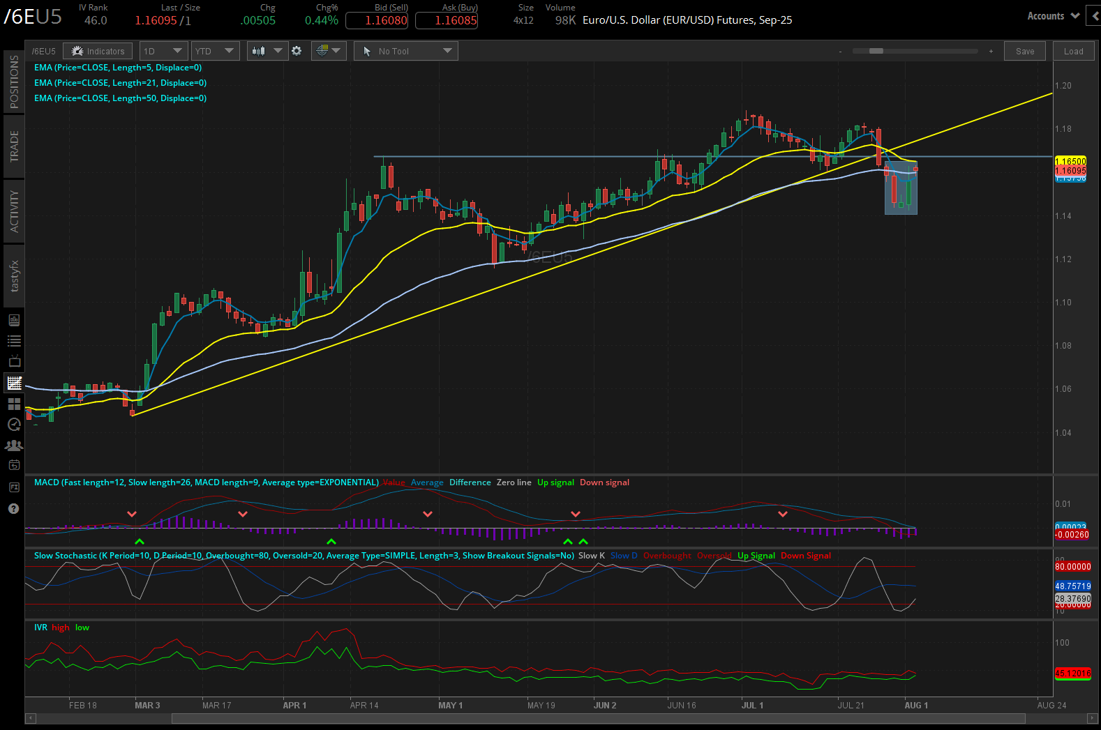Click the Size 4x12 value
The width and height of the screenshot is (1101, 730).
[523, 20]
